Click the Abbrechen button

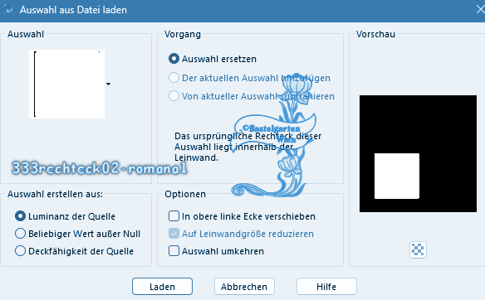[x=244, y=287]
